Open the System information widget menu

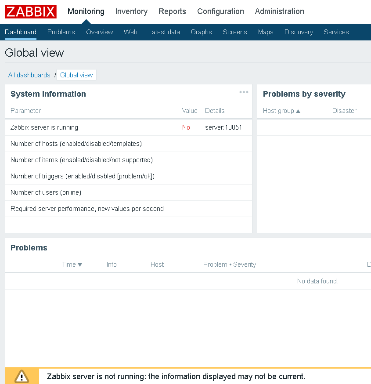pos(244,92)
